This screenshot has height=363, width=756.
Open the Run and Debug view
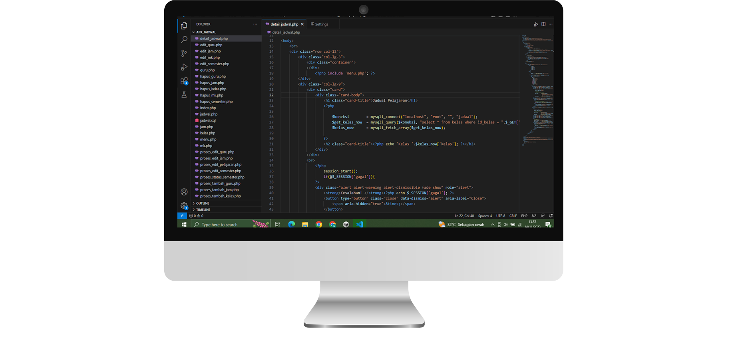[184, 67]
